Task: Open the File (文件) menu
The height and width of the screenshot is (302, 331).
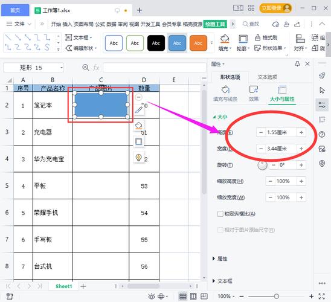Action: point(19,24)
